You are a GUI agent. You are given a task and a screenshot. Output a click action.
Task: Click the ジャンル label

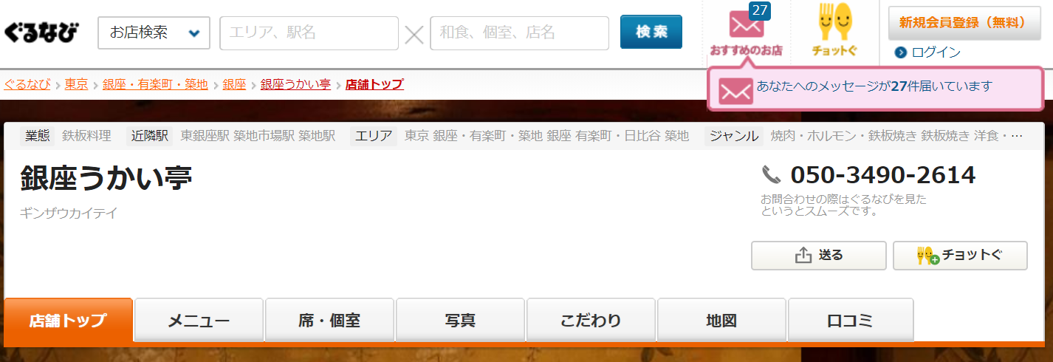733,136
